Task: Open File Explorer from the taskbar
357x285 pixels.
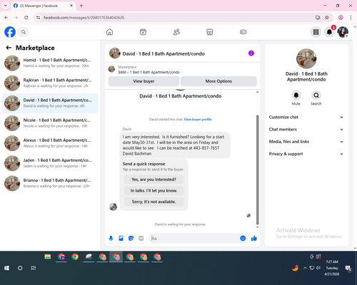Action: (48, 256)
